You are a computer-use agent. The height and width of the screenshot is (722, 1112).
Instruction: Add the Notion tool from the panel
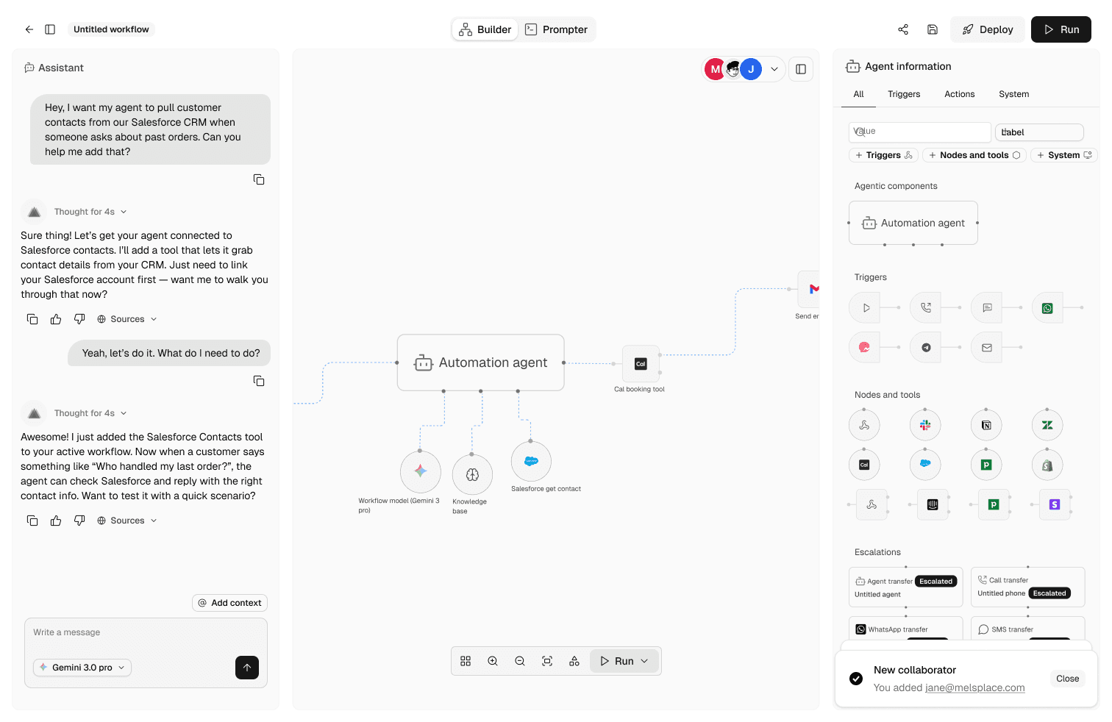986,425
